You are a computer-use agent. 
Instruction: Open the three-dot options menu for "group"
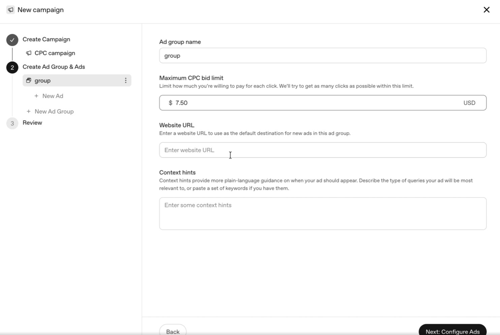[x=125, y=80]
